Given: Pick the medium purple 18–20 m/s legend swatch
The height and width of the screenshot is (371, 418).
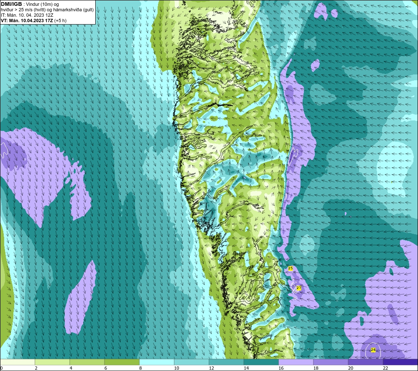Looking at the screenshot, I should click(331, 362).
